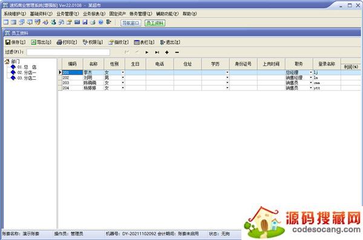Click the 性别 column header
Image resolution: width=363 pixels, height=240 pixels.
coord(114,64)
